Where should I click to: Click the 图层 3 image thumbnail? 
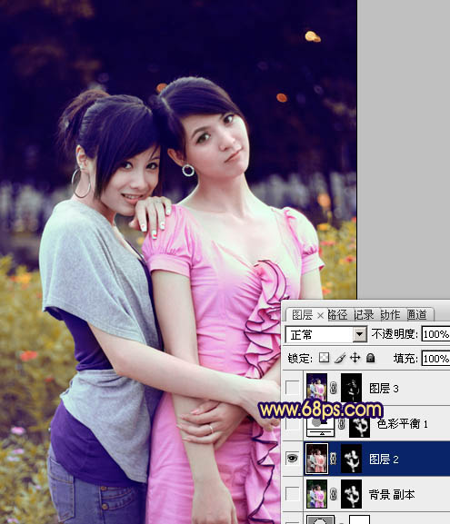(316, 388)
